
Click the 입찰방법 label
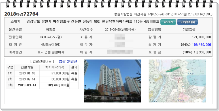click(x=155, y=30)
